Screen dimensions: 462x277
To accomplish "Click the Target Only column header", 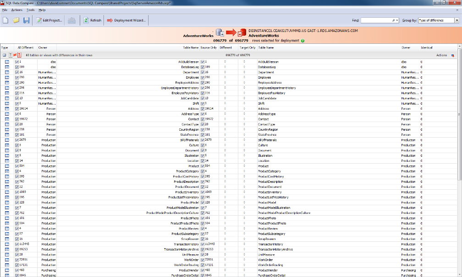I will pos(247,48).
